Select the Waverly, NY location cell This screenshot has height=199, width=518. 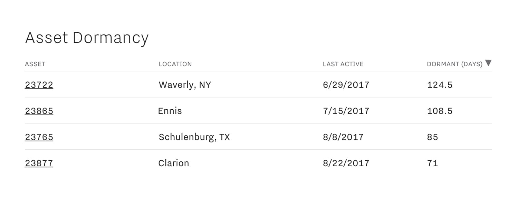pyautogui.click(x=185, y=85)
